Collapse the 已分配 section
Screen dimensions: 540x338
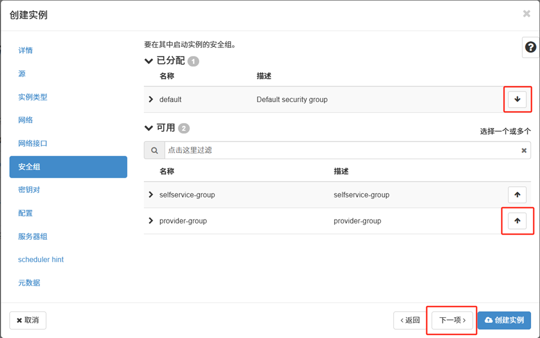click(148, 61)
